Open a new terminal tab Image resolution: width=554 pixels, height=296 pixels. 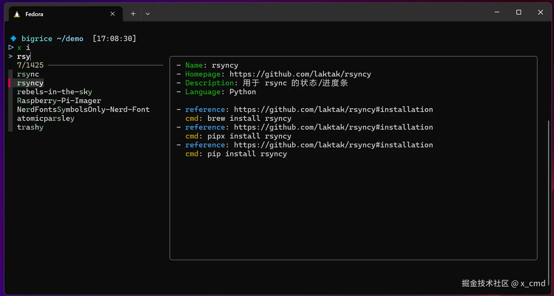tap(133, 14)
